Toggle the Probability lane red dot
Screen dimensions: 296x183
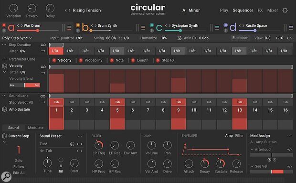point(81,60)
